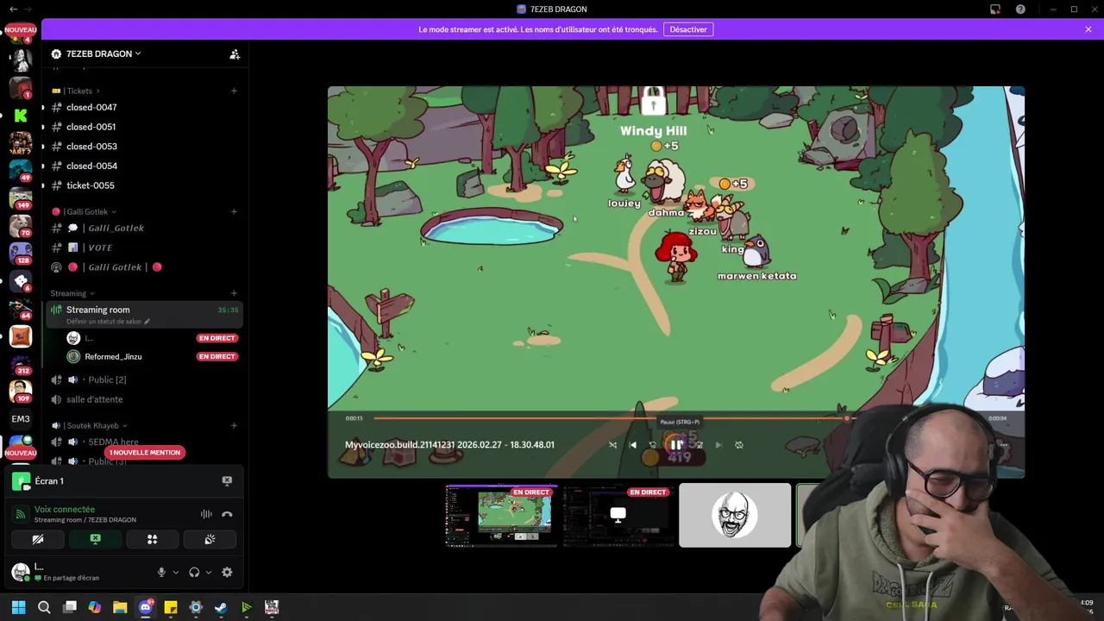Open green K server icon
Screen dimensions: 1104x621
point(21,115)
